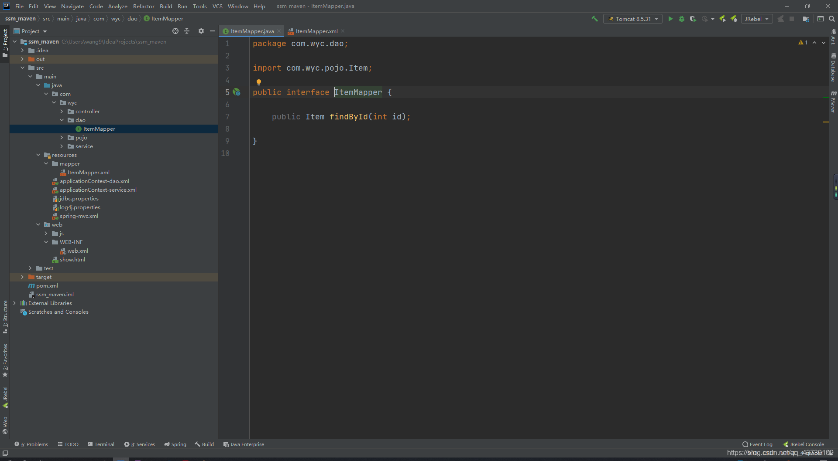This screenshot has height=461, width=838.
Task: Select applicationContext-dao.xml file
Action: (x=94, y=181)
